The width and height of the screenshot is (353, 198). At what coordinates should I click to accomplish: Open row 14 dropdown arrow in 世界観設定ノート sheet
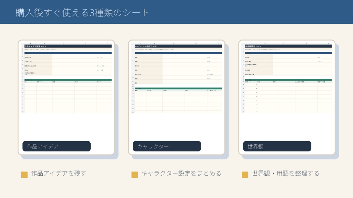256,85
